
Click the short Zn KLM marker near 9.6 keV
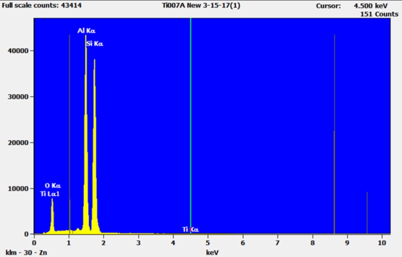click(367, 213)
